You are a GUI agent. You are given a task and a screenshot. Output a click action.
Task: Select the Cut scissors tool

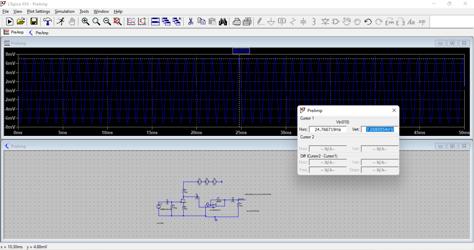tap(191, 22)
